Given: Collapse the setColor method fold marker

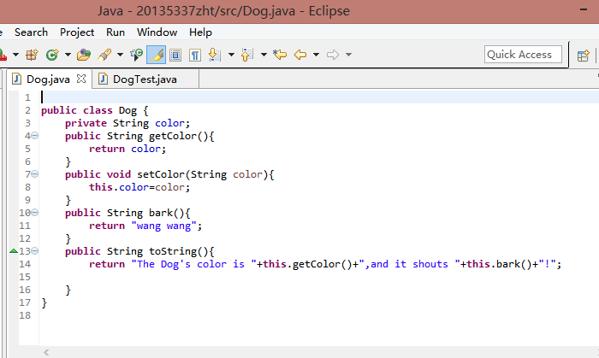Looking at the screenshot, I should [x=35, y=173].
